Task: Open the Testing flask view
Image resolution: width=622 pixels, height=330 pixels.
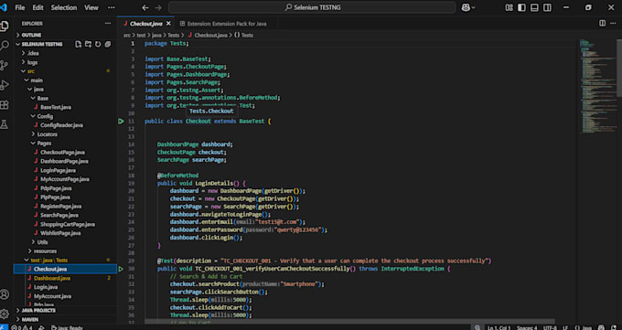Action: 5,124
